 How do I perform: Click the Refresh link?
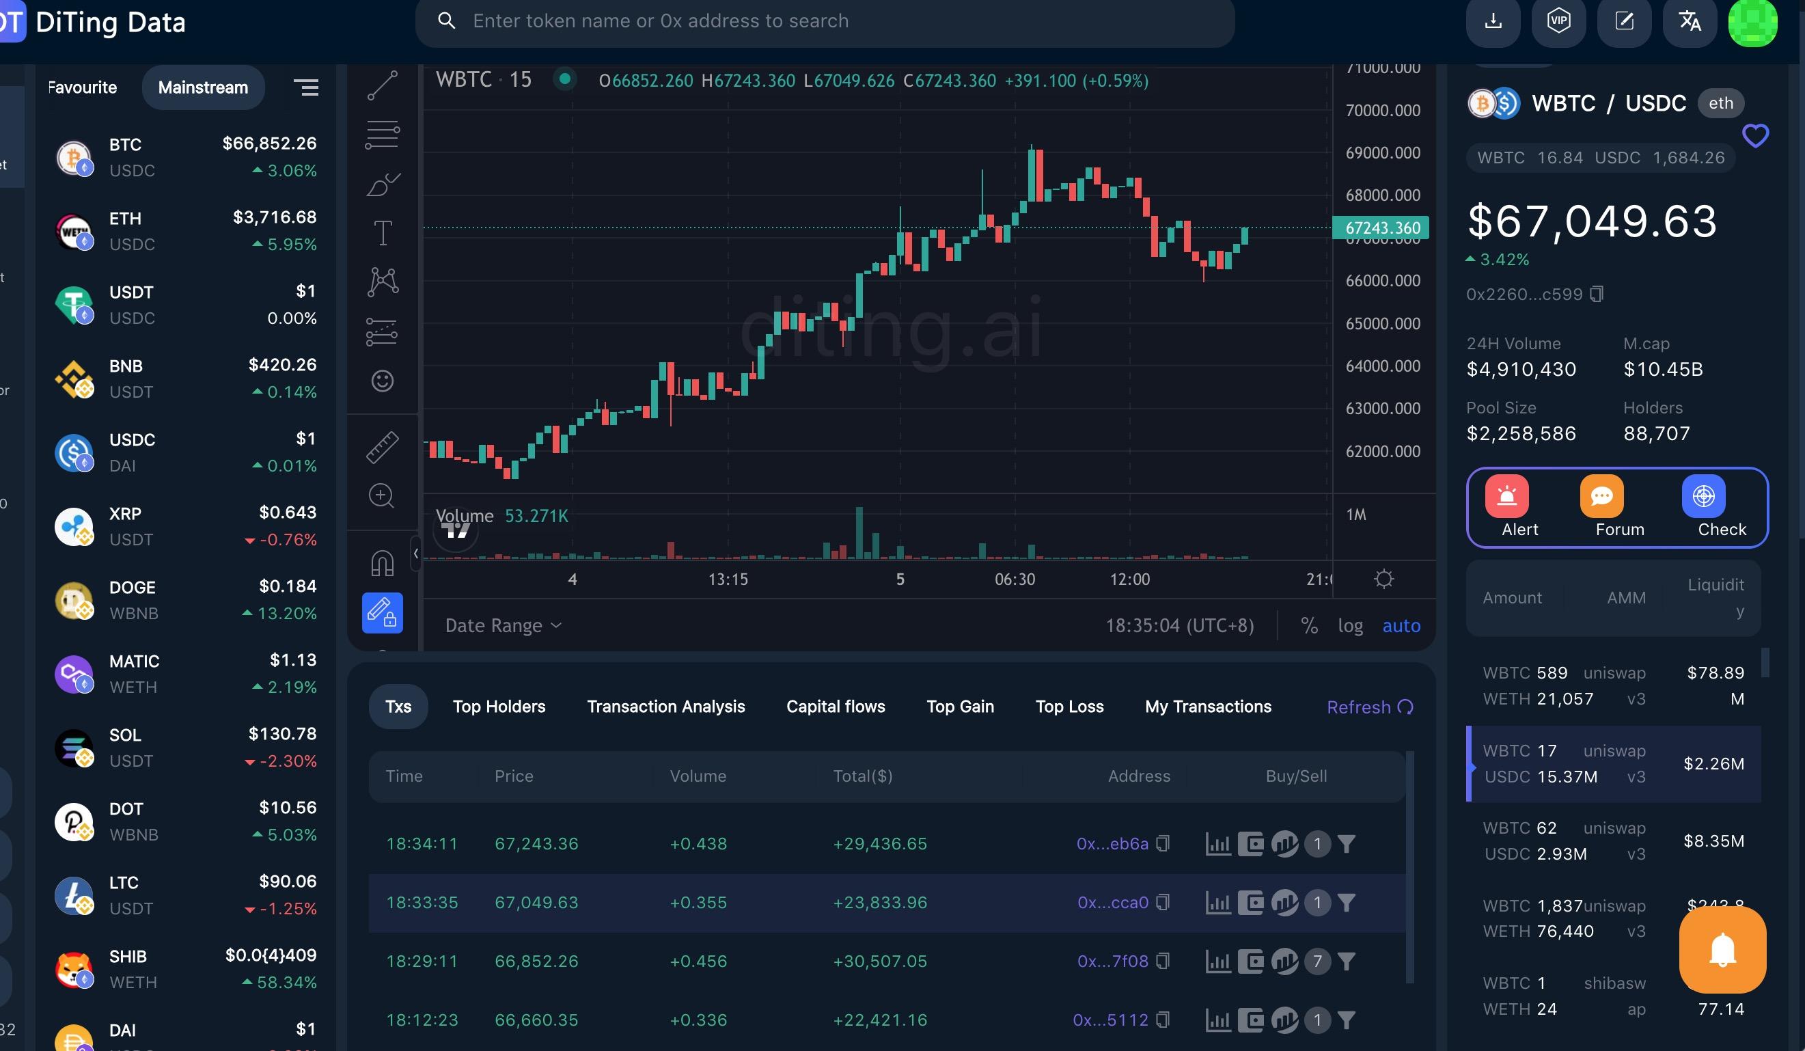1370,707
